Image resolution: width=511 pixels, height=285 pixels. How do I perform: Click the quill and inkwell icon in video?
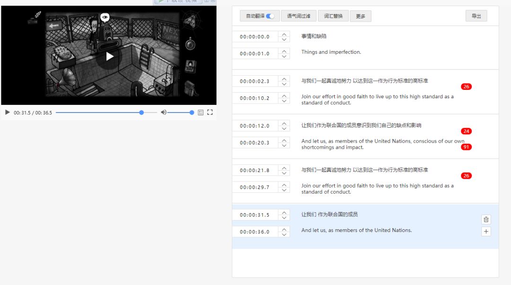34,18
